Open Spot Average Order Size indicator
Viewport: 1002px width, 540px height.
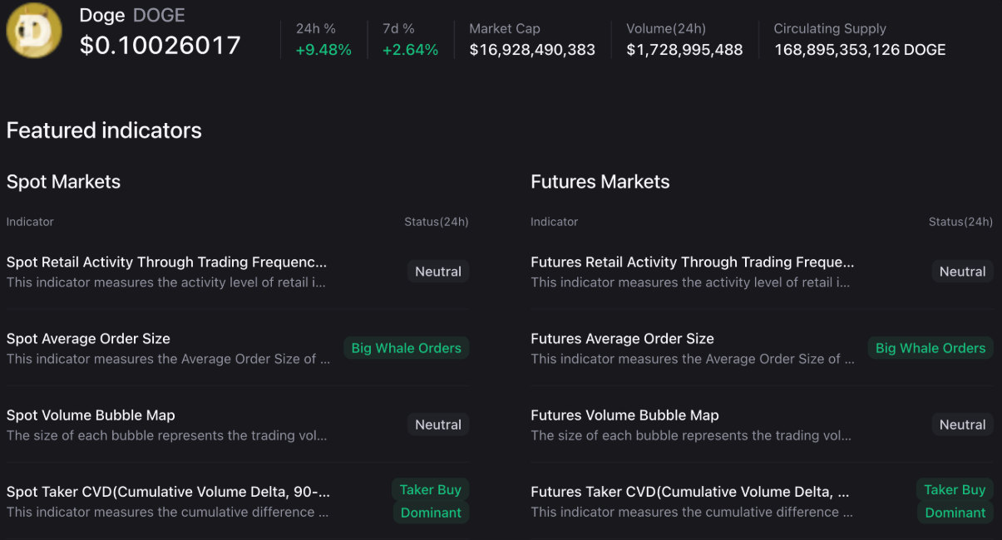click(88, 338)
